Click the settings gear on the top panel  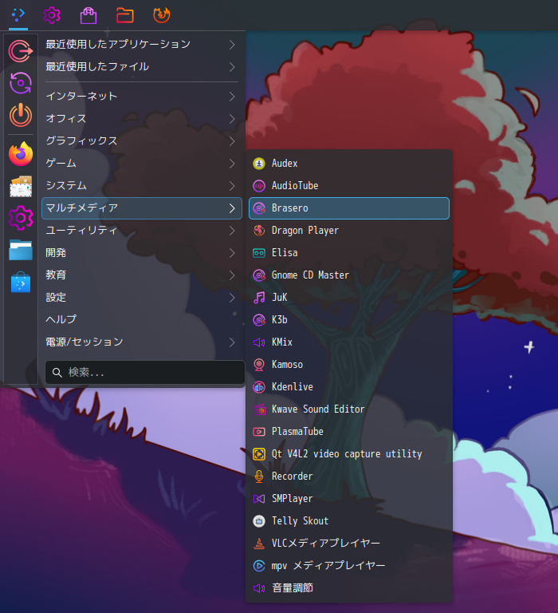[52, 15]
